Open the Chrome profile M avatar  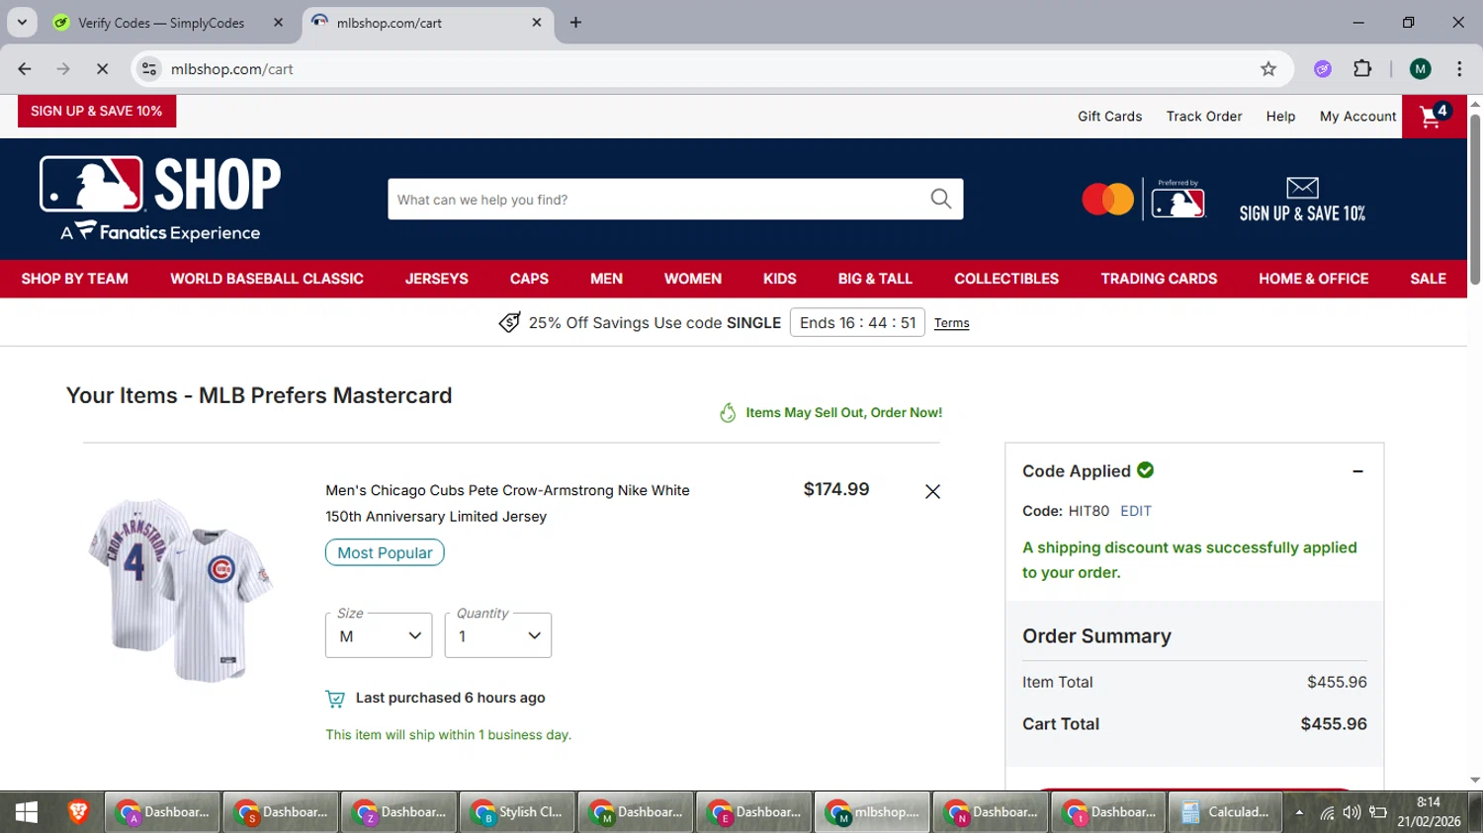click(x=1421, y=68)
